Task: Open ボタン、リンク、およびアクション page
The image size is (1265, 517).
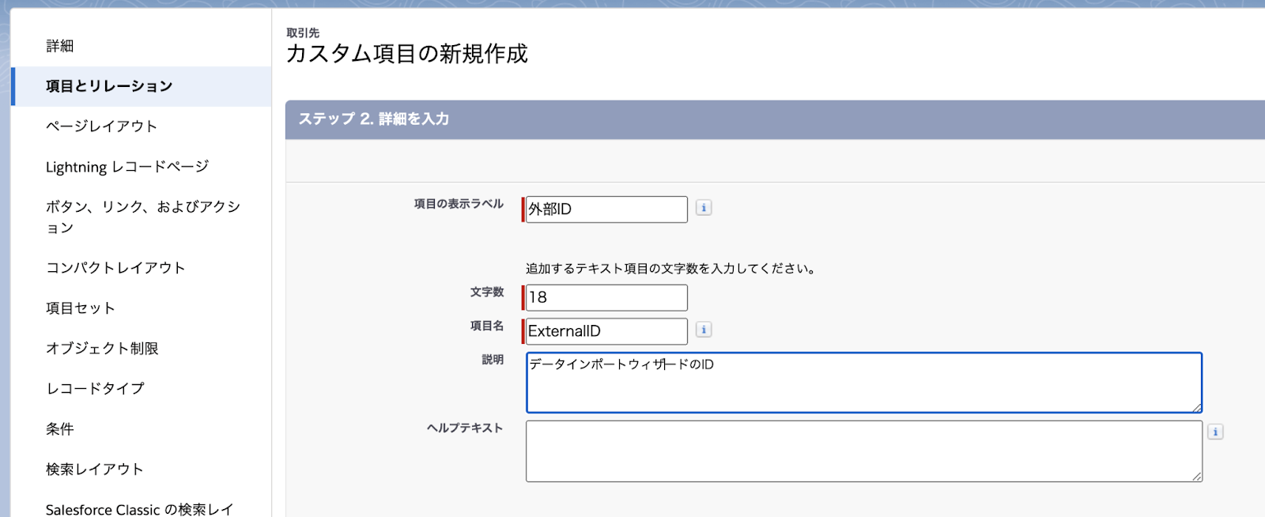Action: 143,217
